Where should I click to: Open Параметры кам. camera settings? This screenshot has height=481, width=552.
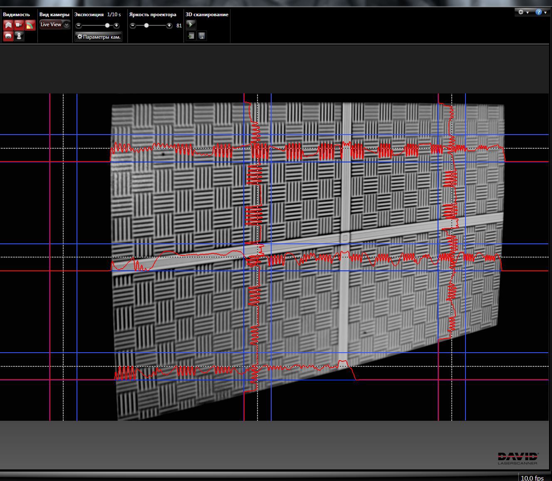pyautogui.click(x=99, y=37)
